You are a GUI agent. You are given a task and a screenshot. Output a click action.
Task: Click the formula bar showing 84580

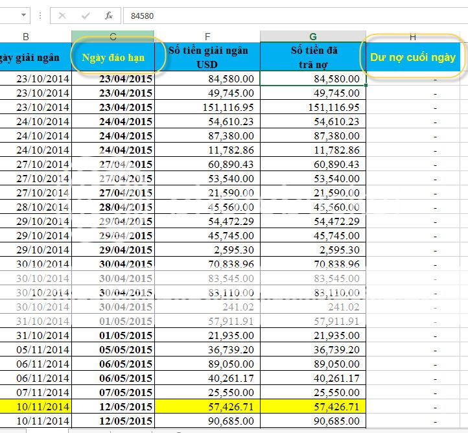(292, 15)
